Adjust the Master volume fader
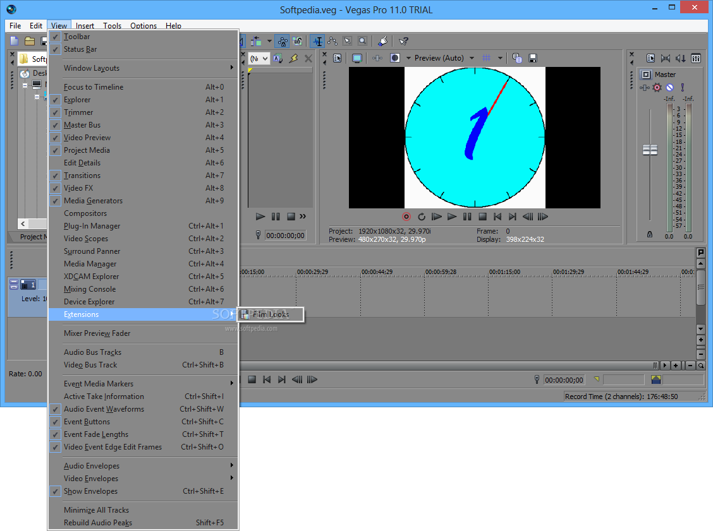Viewport: 713px width, 531px height. coord(650,150)
